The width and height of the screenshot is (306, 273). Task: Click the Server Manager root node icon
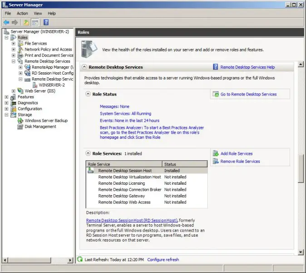(6, 31)
